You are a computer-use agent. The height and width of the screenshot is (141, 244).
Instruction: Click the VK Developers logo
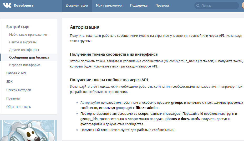click(x=18, y=6)
